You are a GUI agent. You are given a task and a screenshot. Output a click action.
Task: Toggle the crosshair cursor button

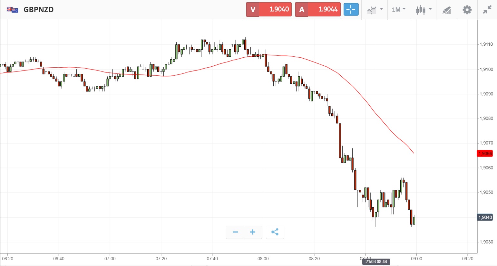pyautogui.click(x=351, y=10)
